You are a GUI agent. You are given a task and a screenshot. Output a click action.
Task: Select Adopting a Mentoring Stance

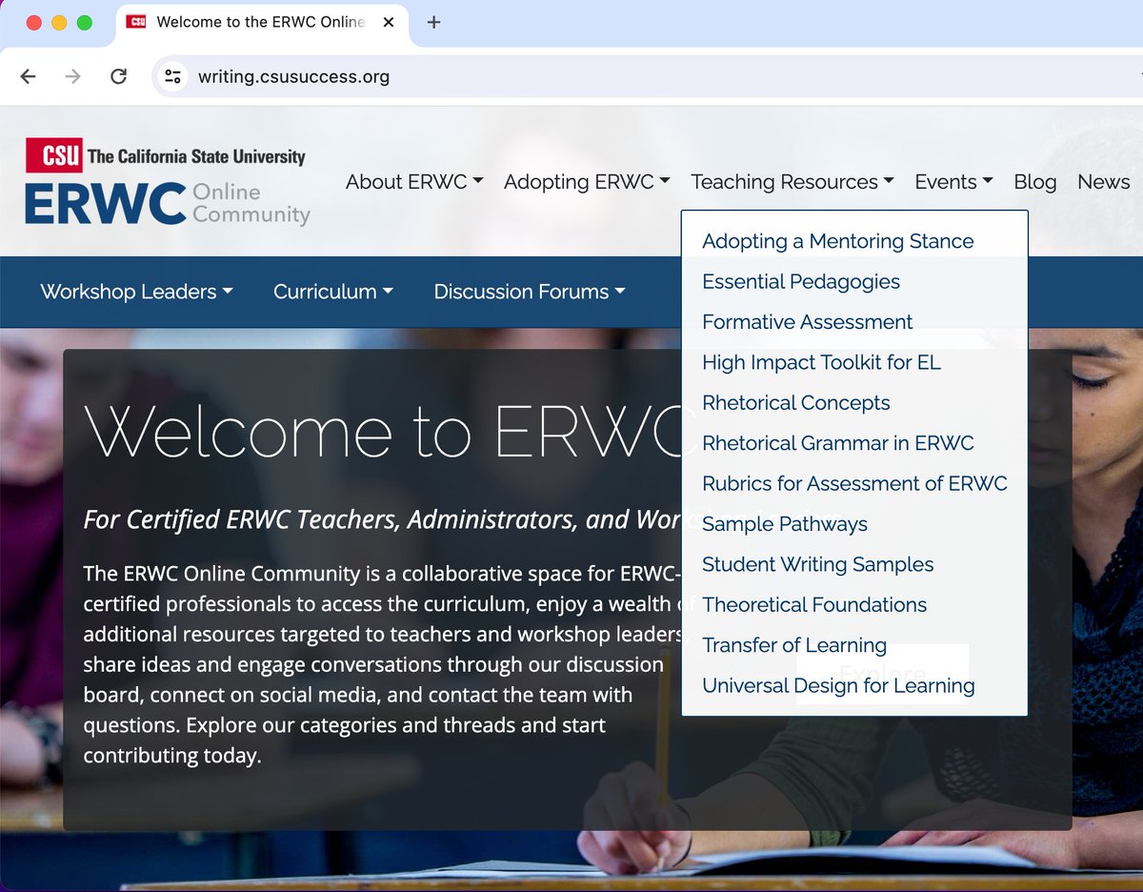838,241
